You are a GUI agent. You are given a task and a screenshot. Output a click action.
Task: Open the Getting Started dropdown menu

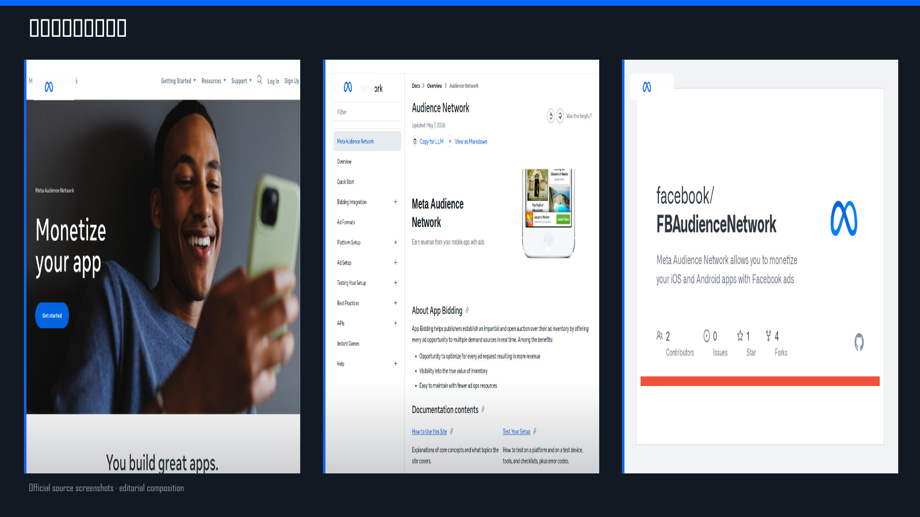click(x=178, y=81)
